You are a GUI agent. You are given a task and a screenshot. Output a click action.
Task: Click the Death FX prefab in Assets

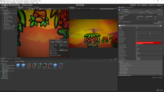point(23,66)
